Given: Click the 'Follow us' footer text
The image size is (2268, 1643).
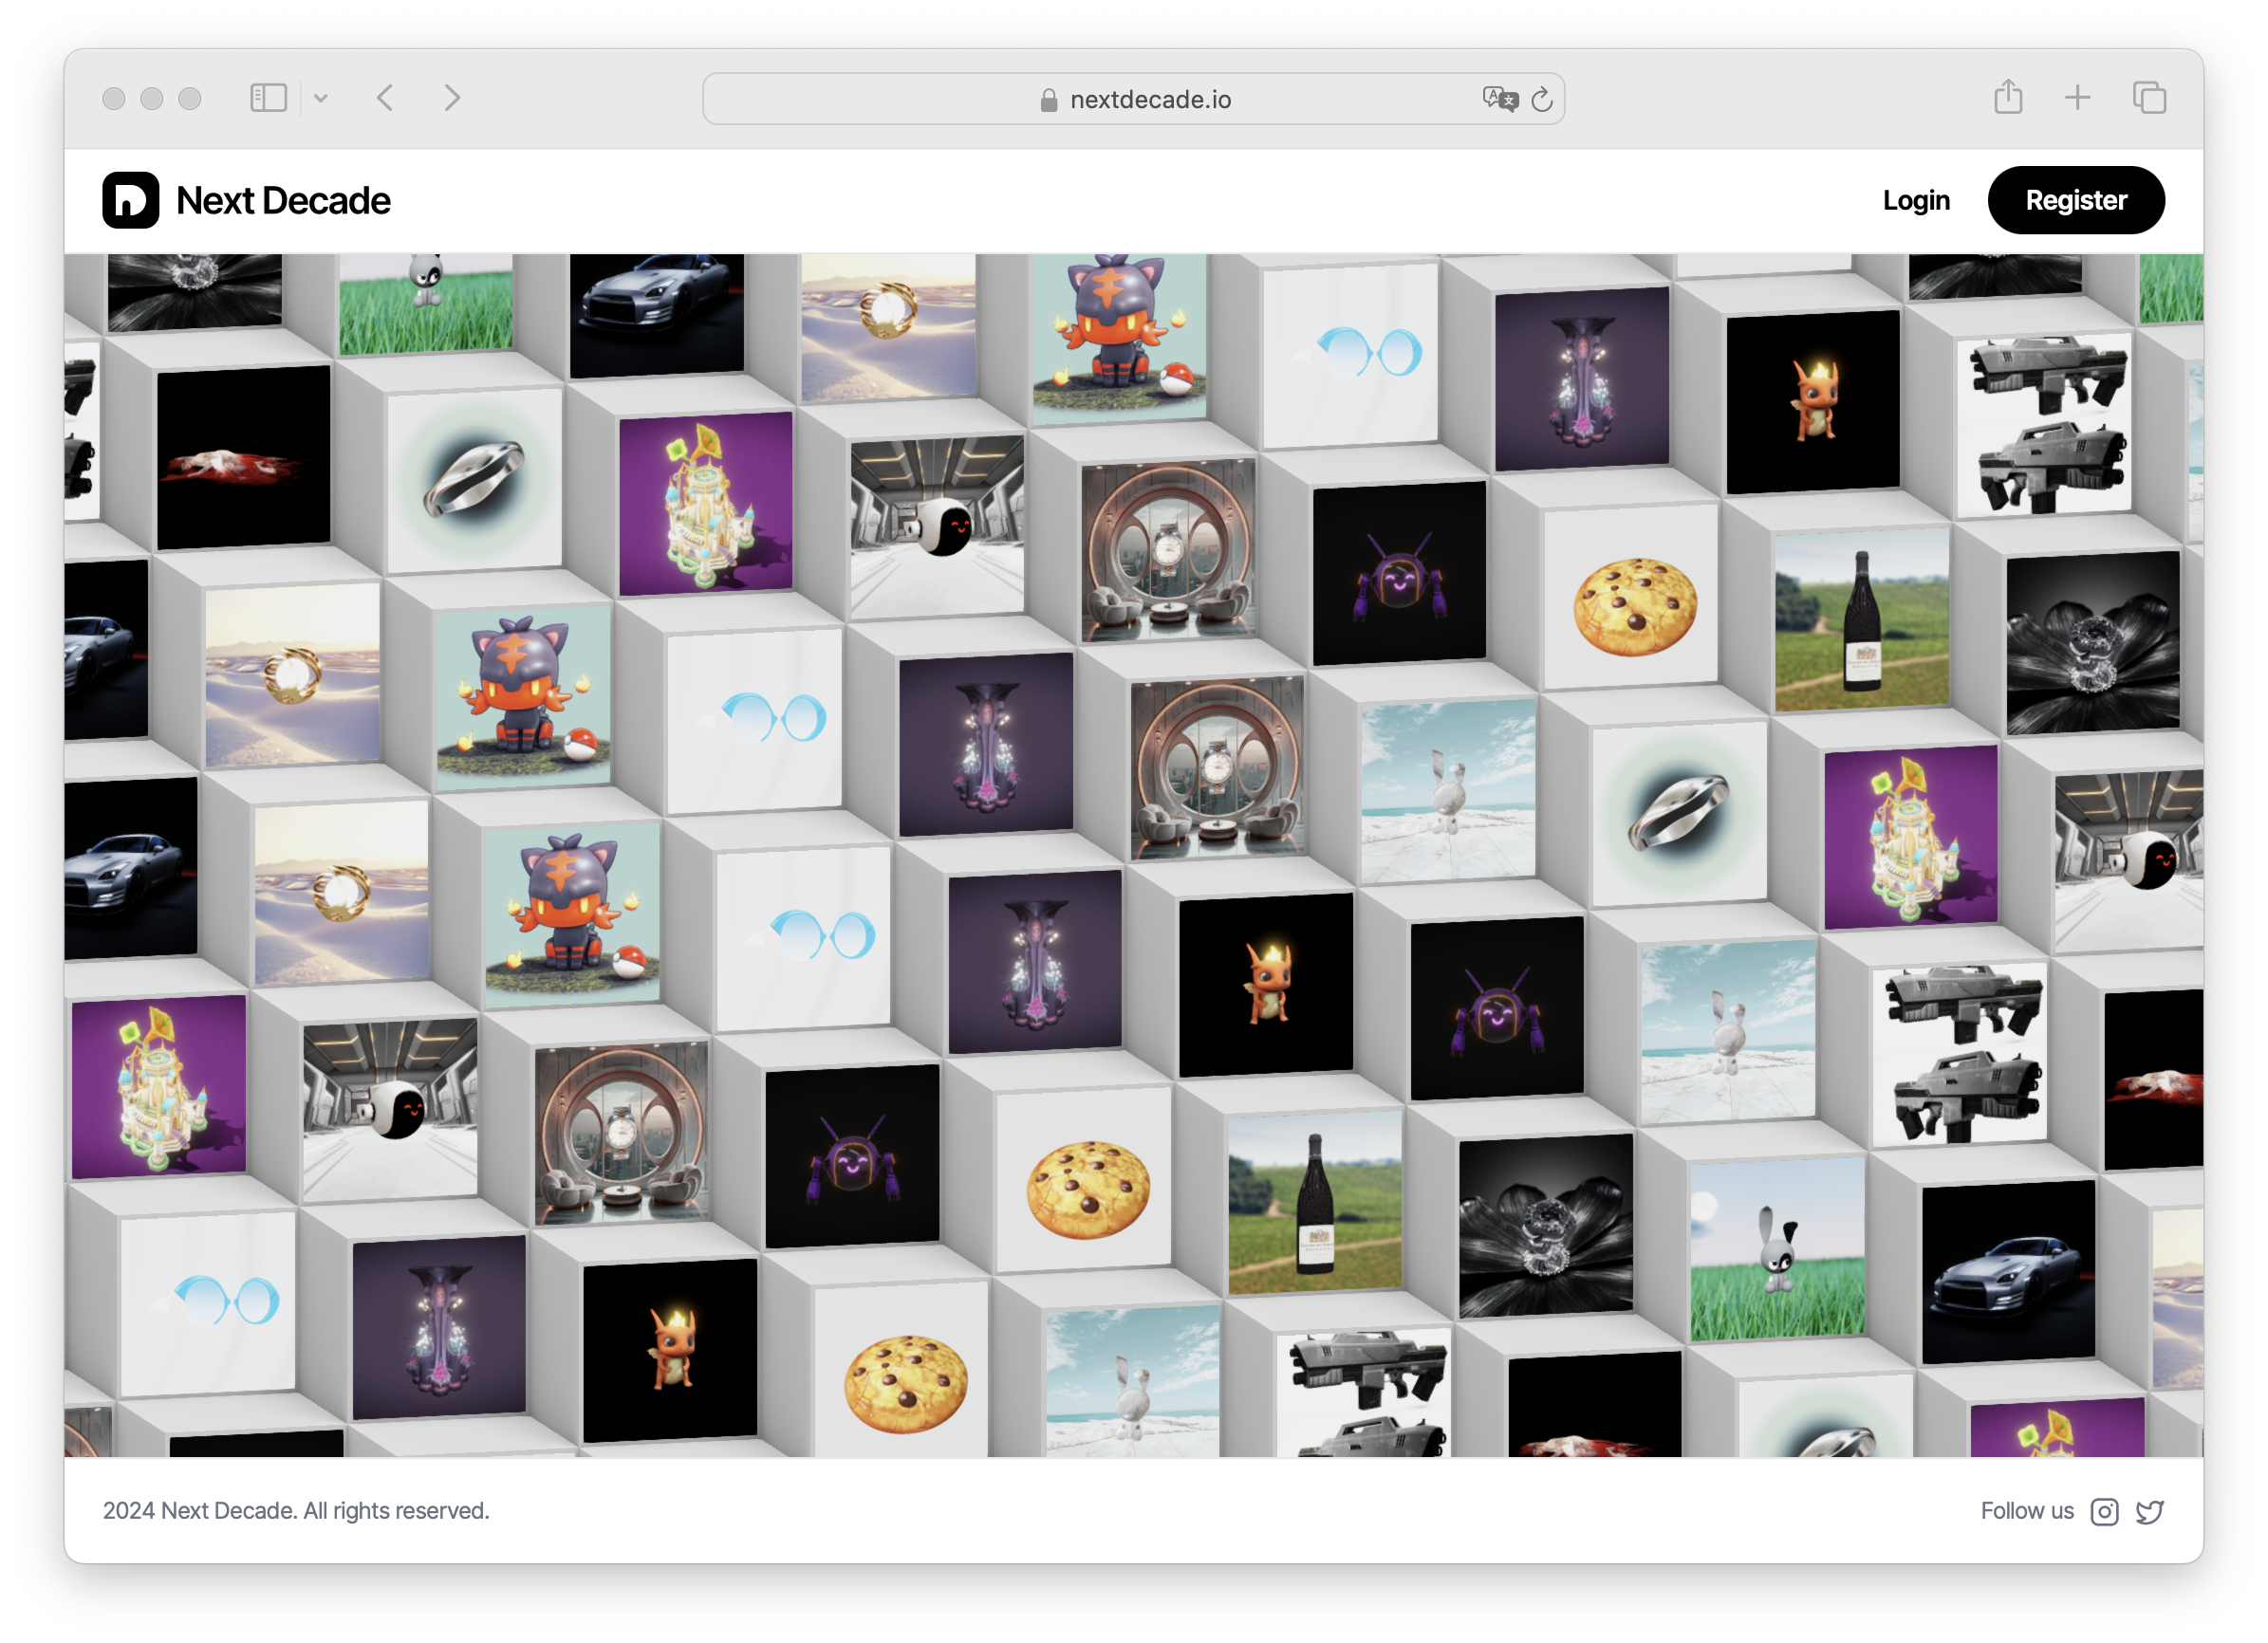Looking at the screenshot, I should coord(2027,1511).
